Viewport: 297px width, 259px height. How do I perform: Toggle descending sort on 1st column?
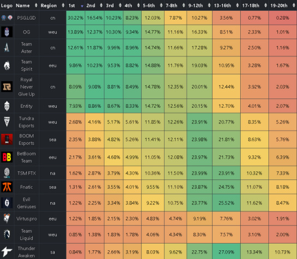pos(82,6)
